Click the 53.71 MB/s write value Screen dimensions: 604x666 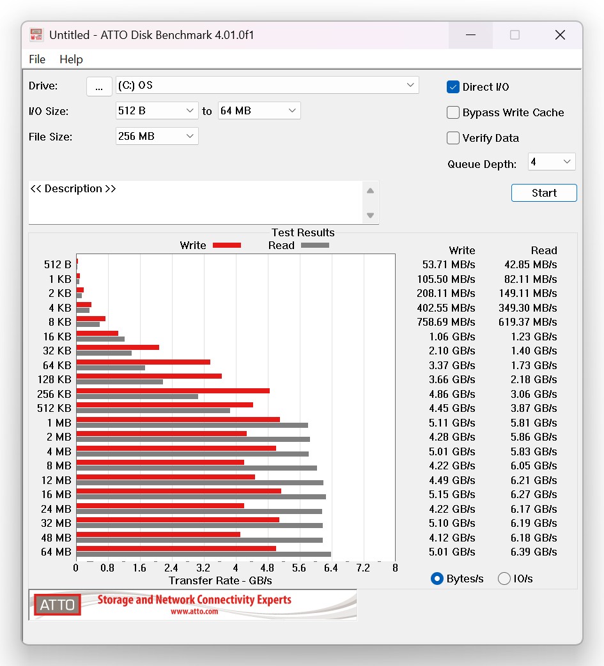coord(449,264)
